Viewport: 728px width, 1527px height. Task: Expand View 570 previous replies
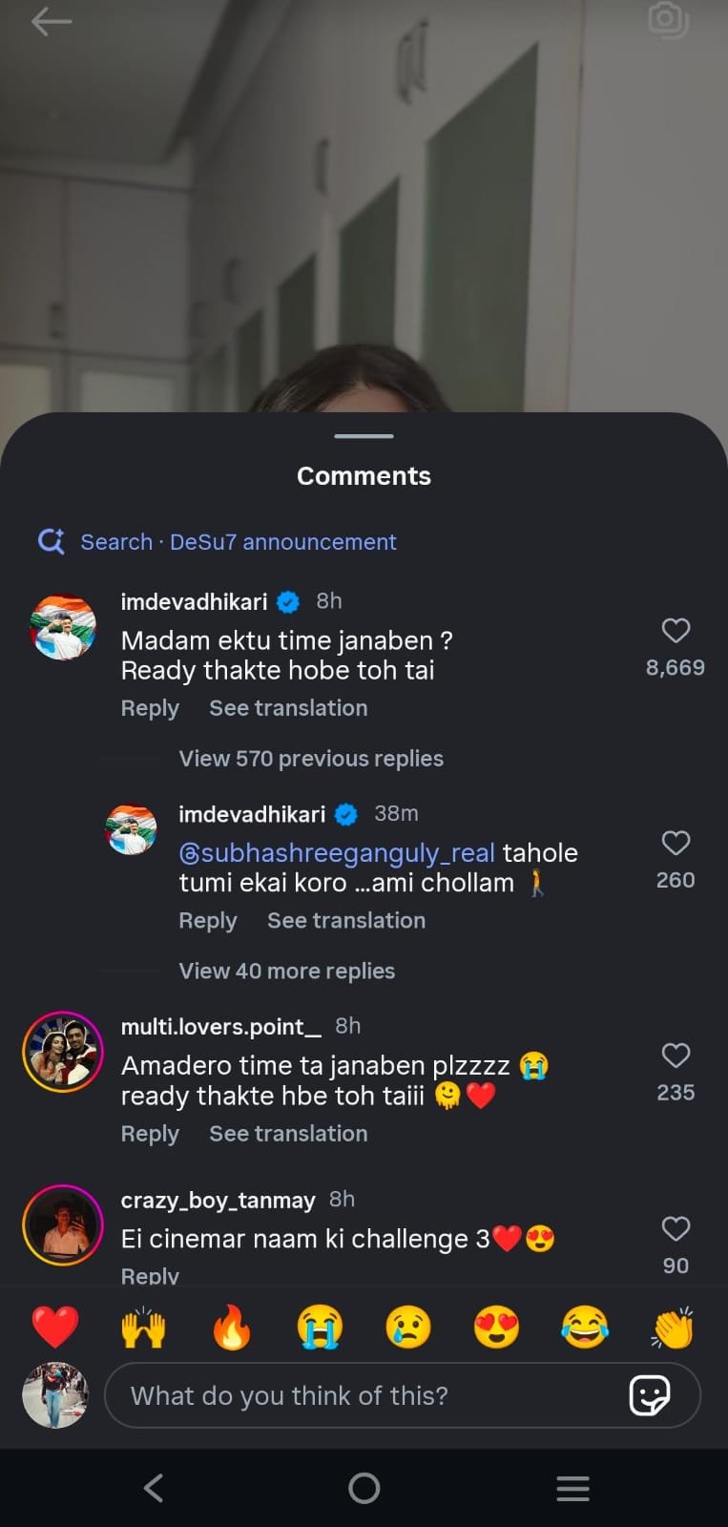coord(311,759)
